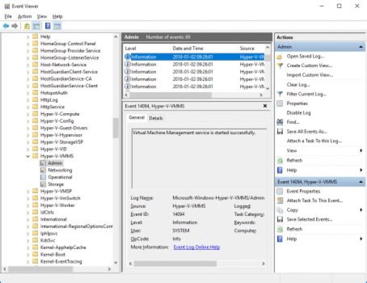Viewport: 367px width, 283px height.
Task: Open the View menu in menu bar
Action: click(x=42, y=16)
